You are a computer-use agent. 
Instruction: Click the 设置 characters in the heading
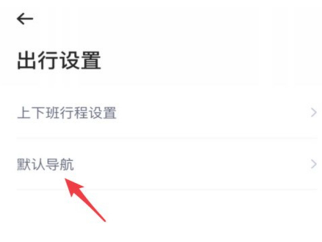(80, 60)
